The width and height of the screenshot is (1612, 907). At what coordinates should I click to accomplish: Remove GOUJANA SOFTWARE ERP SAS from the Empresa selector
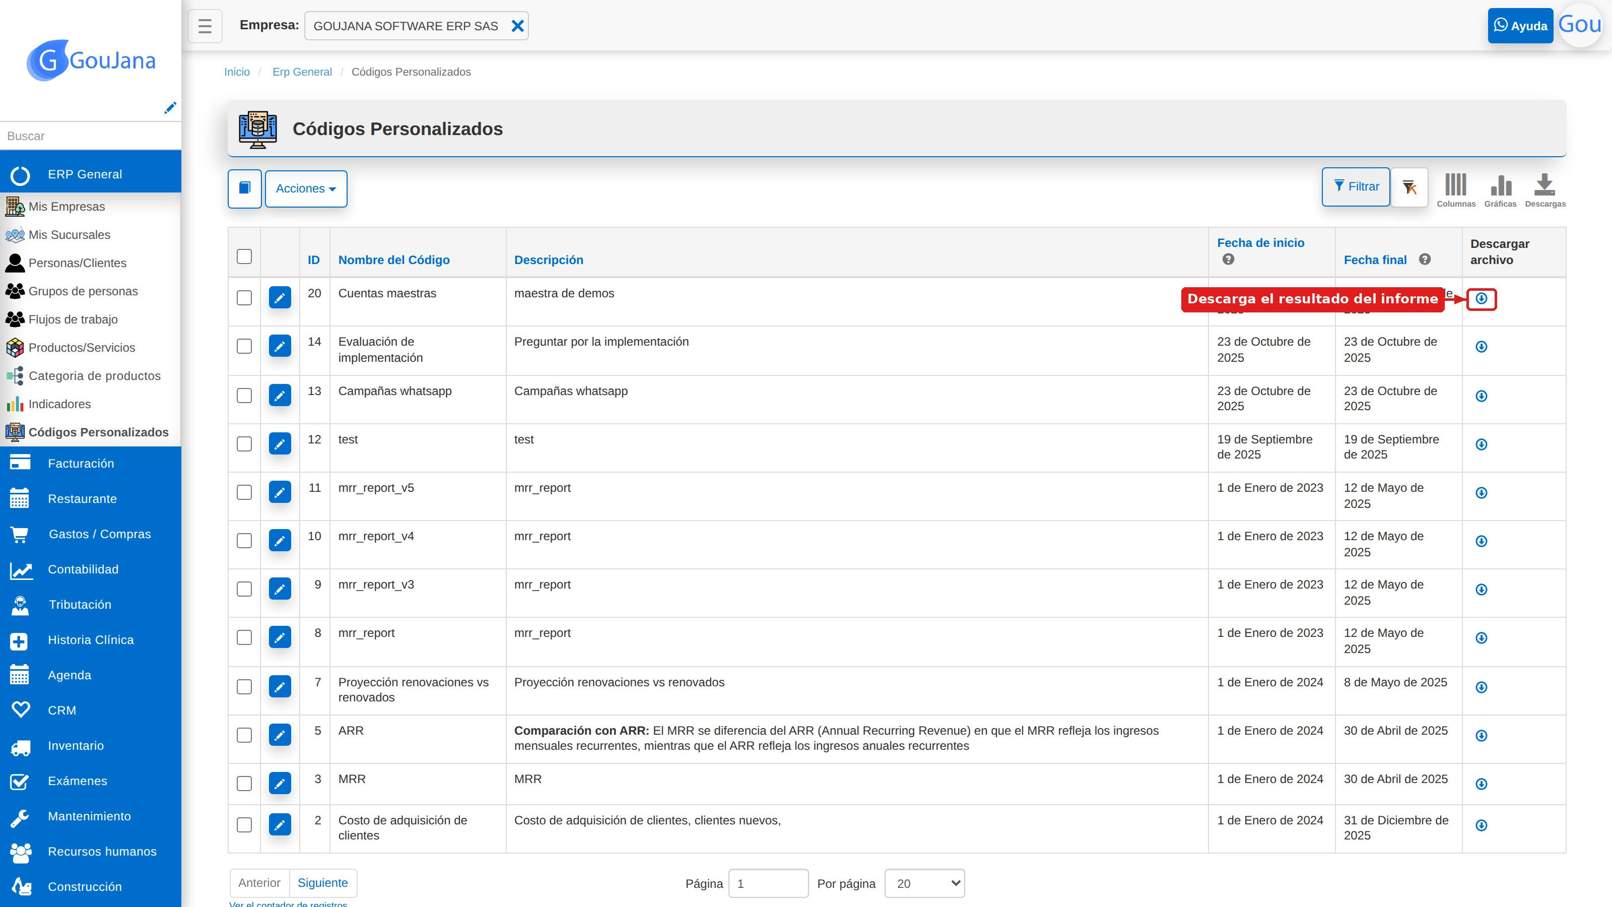[517, 26]
